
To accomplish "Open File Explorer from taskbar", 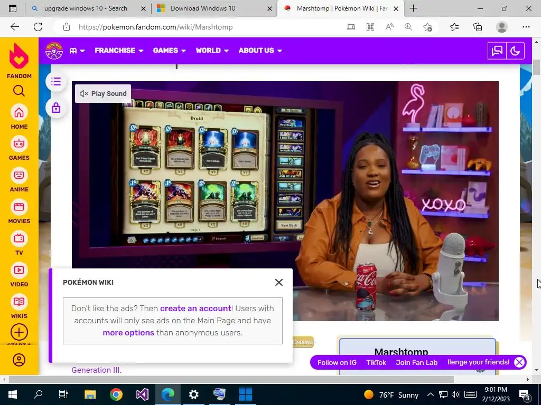I will (x=90, y=394).
